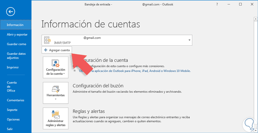Click the account mailbox icon in selector
Screen dimensions: 258x133
(x=47, y=40)
